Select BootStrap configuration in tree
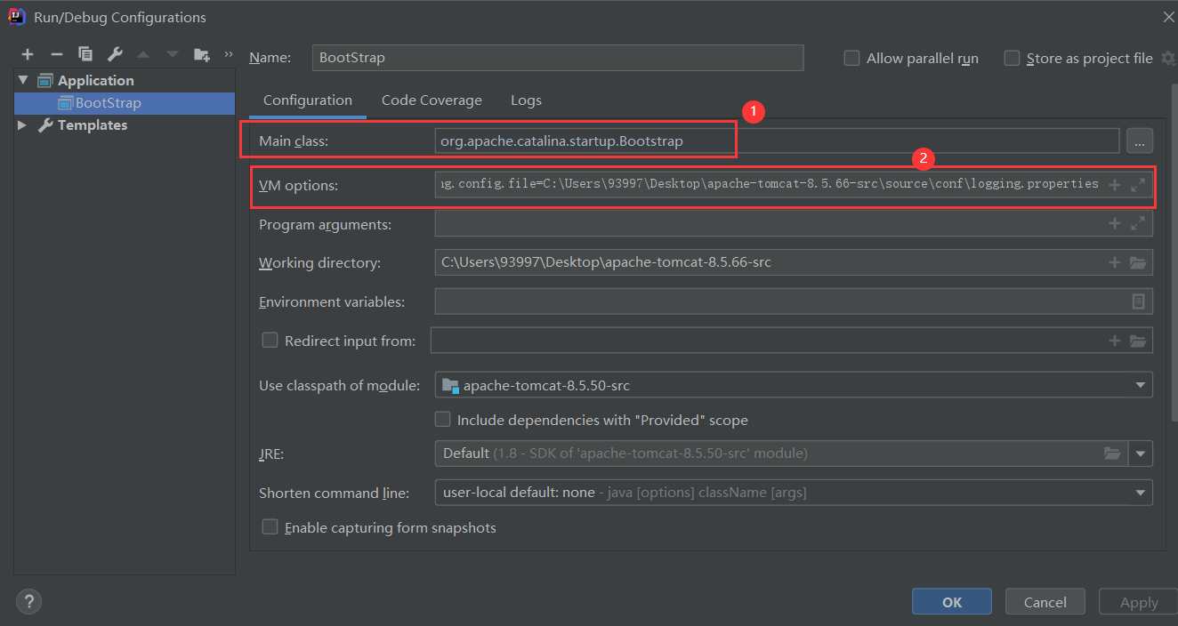The height and width of the screenshot is (626, 1178). [x=125, y=103]
